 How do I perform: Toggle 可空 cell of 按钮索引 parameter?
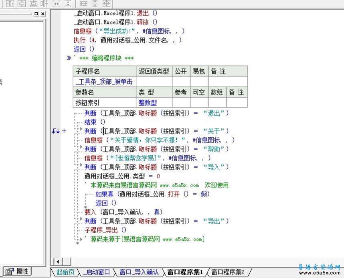click(x=199, y=102)
